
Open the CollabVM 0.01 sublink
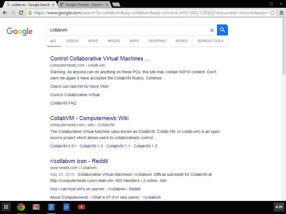(63, 146)
